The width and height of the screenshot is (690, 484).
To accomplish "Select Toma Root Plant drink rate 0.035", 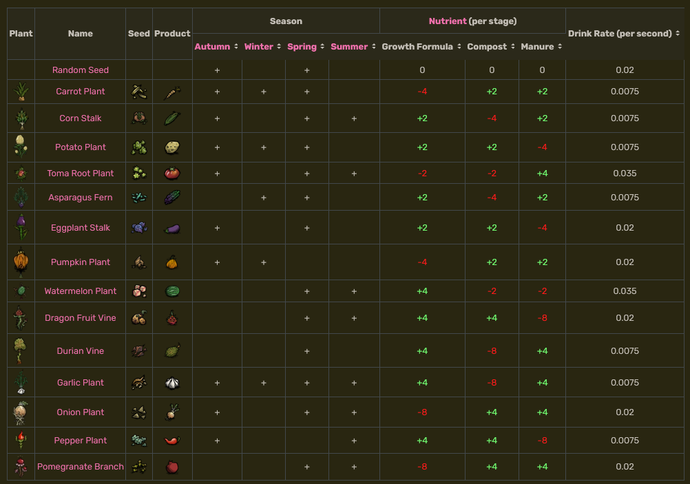I will click(x=625, y=173).
